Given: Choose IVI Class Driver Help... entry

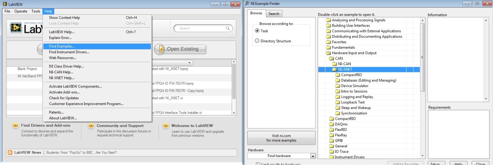Looking at the screenshot, I should 97,66.
